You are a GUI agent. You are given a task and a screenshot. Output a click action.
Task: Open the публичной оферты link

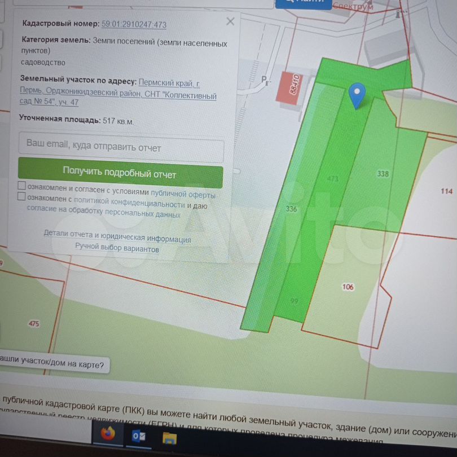point(183,195)
